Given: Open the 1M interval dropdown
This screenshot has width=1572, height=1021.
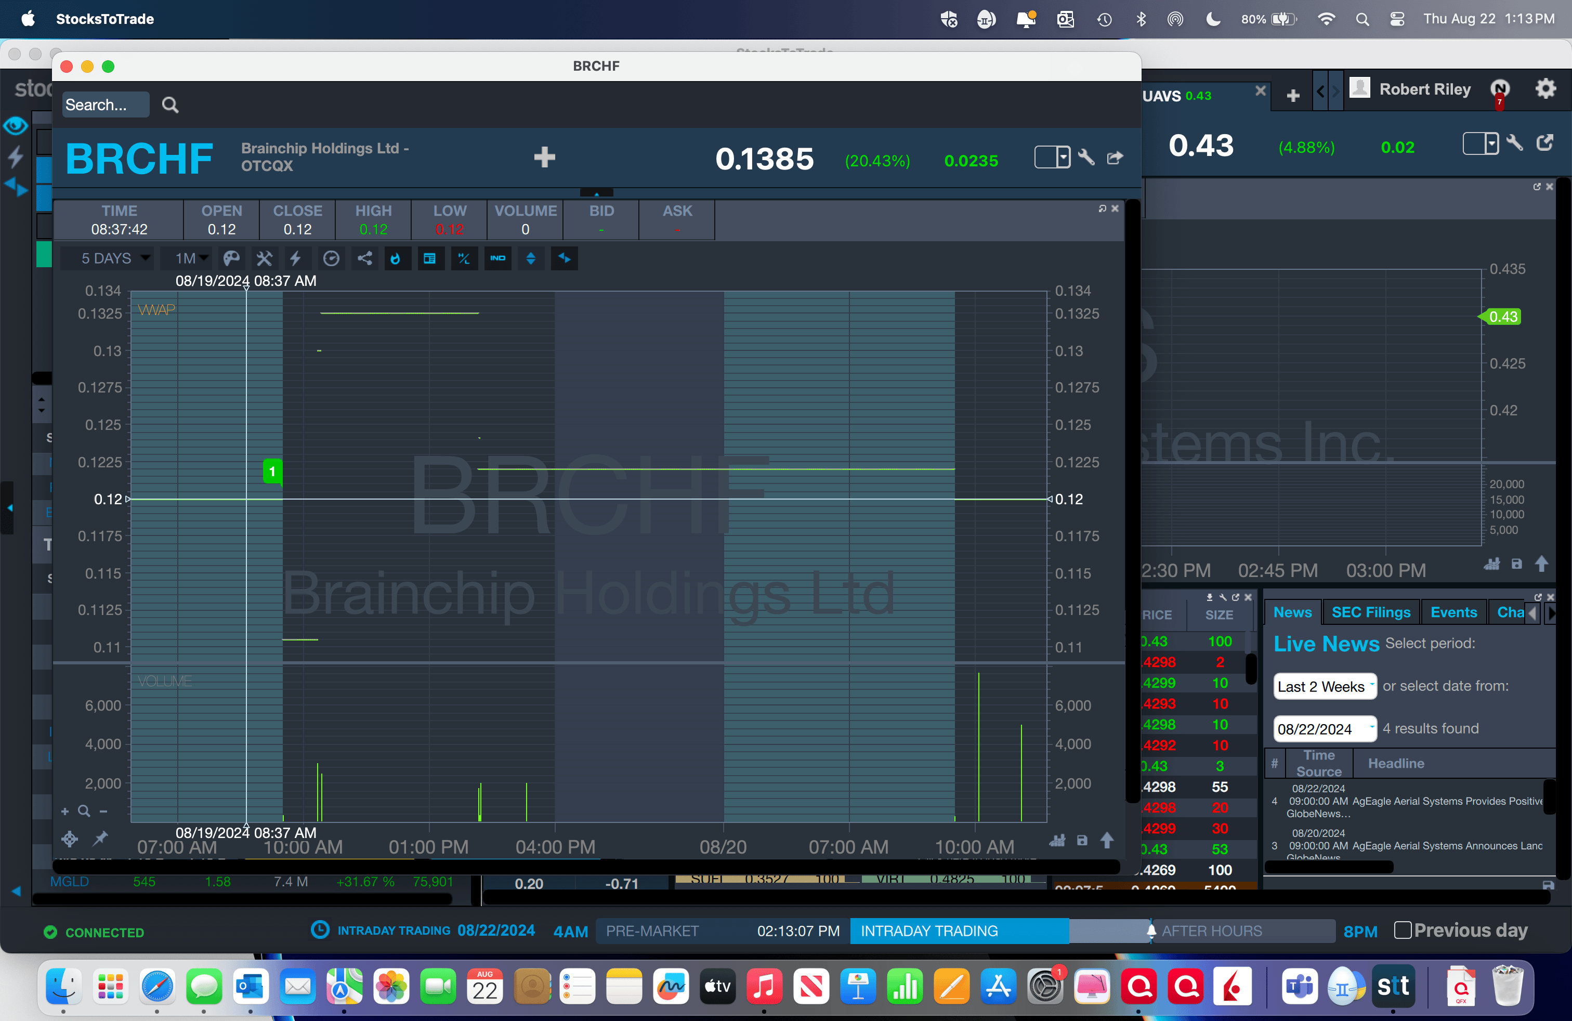Looking at the screenshot, I should 191,258.
